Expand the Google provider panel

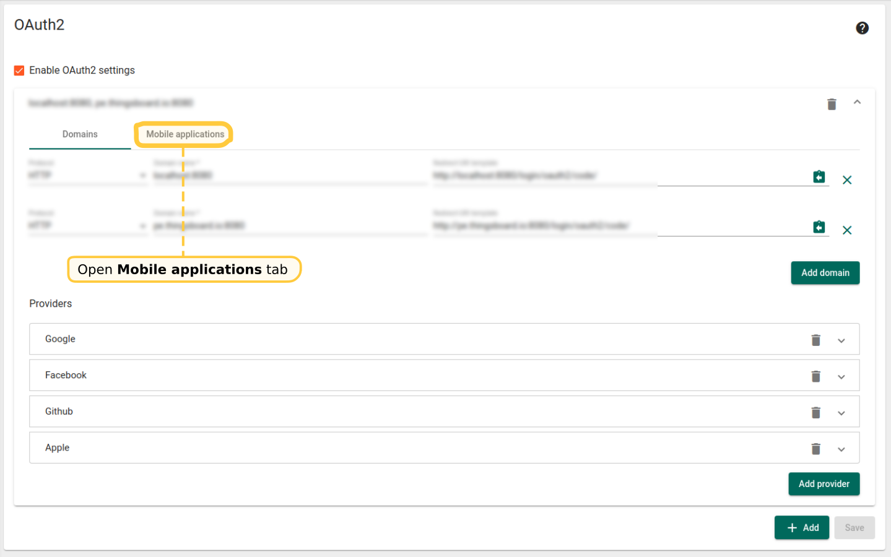point(841,340)
